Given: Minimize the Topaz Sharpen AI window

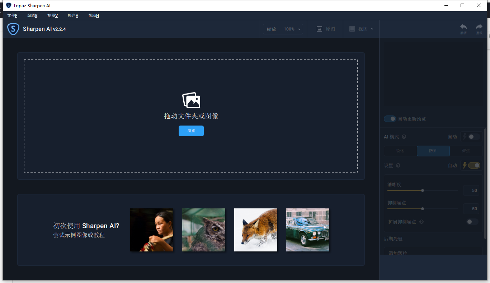Looking at the screenshot, I should pos(446,5).
